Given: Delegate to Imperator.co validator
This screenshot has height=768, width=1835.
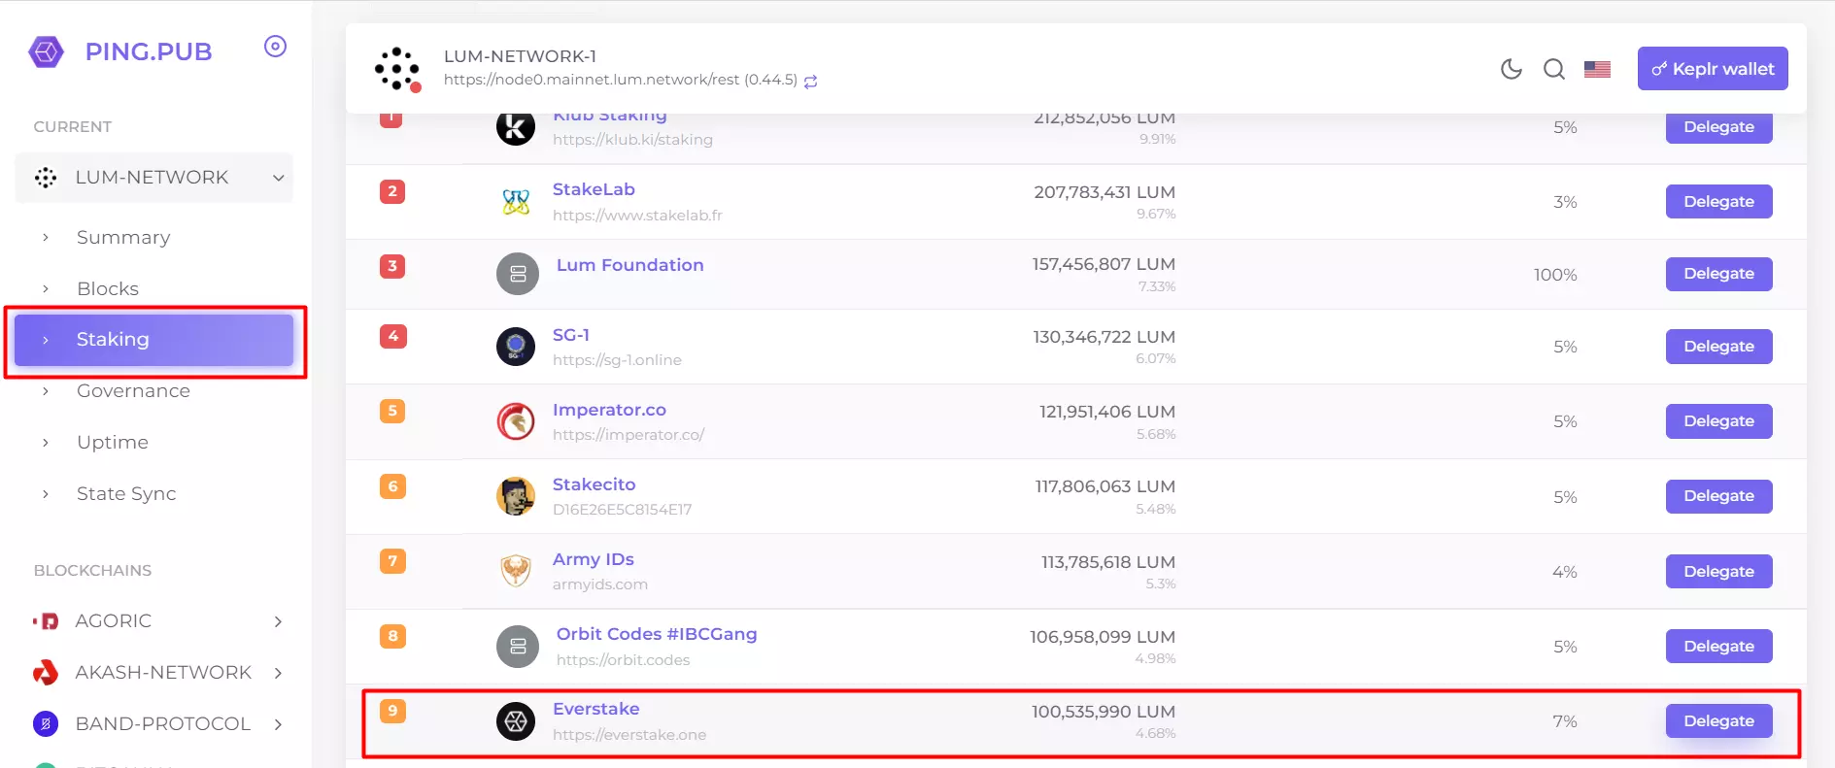Looking at the screenshot, I should pos(1718,421).
